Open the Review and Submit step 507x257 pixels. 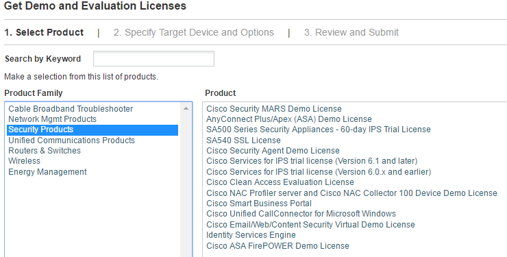coord(351,32)
